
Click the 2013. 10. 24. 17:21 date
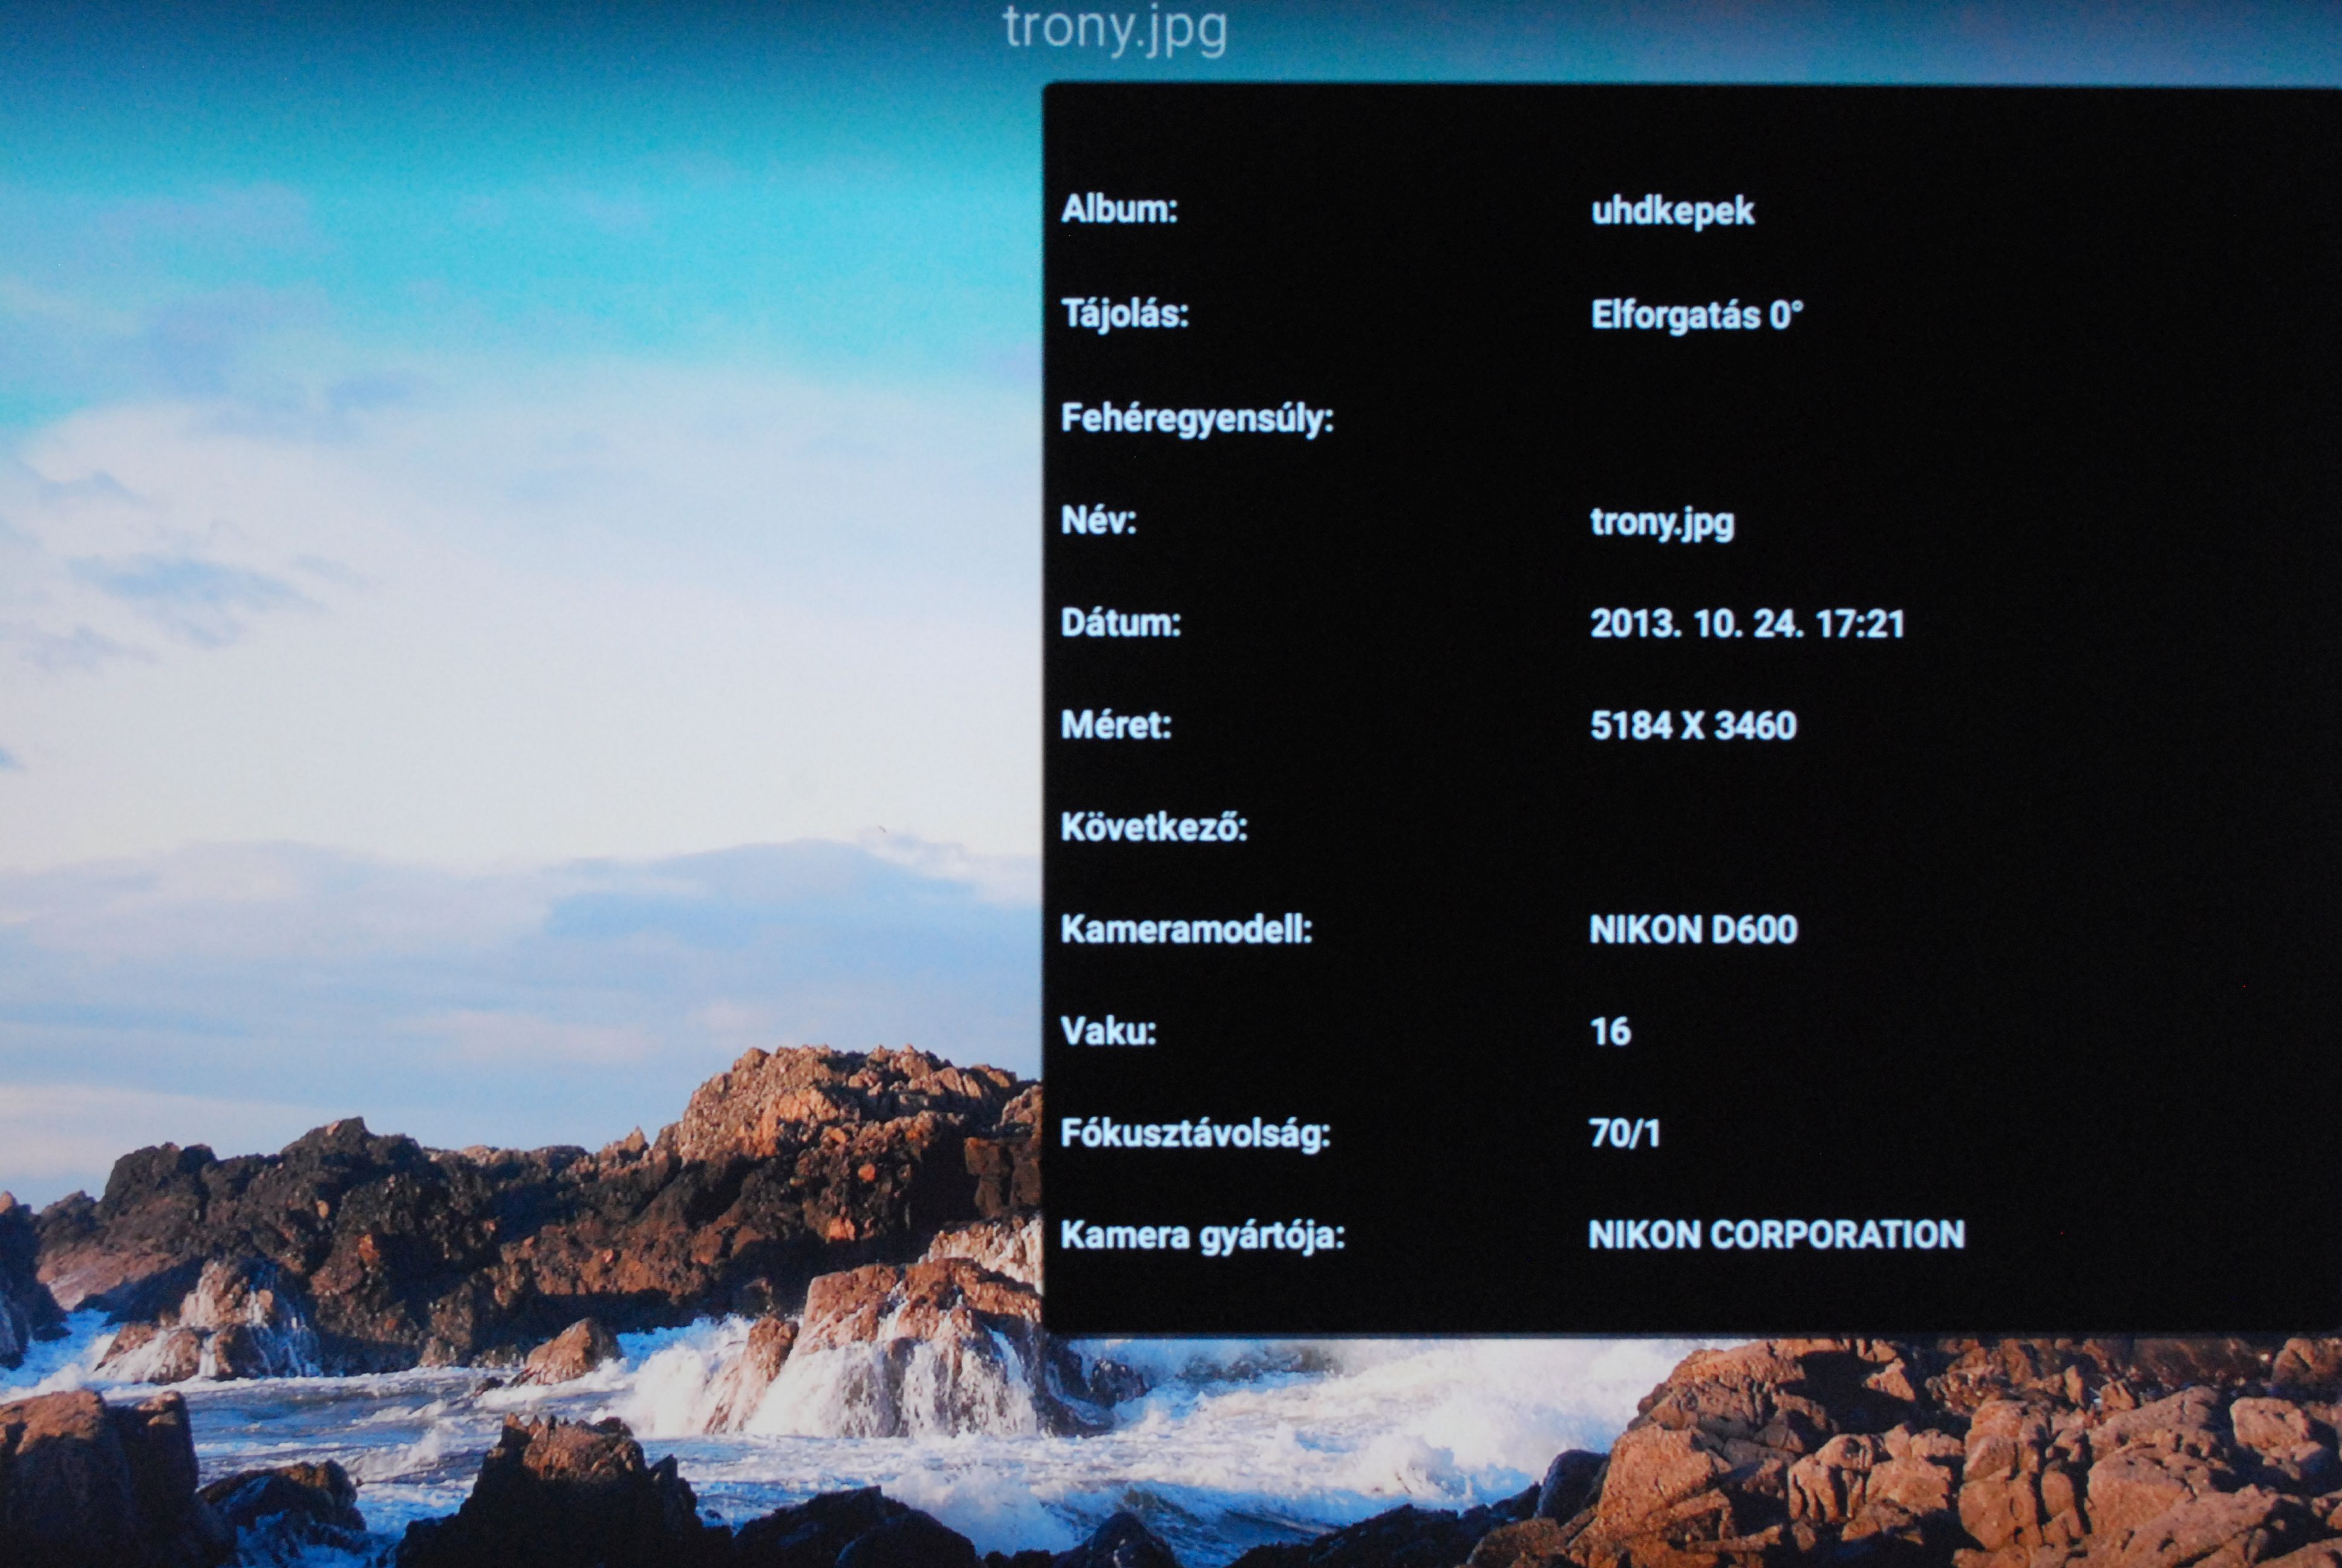point(1746,624)
